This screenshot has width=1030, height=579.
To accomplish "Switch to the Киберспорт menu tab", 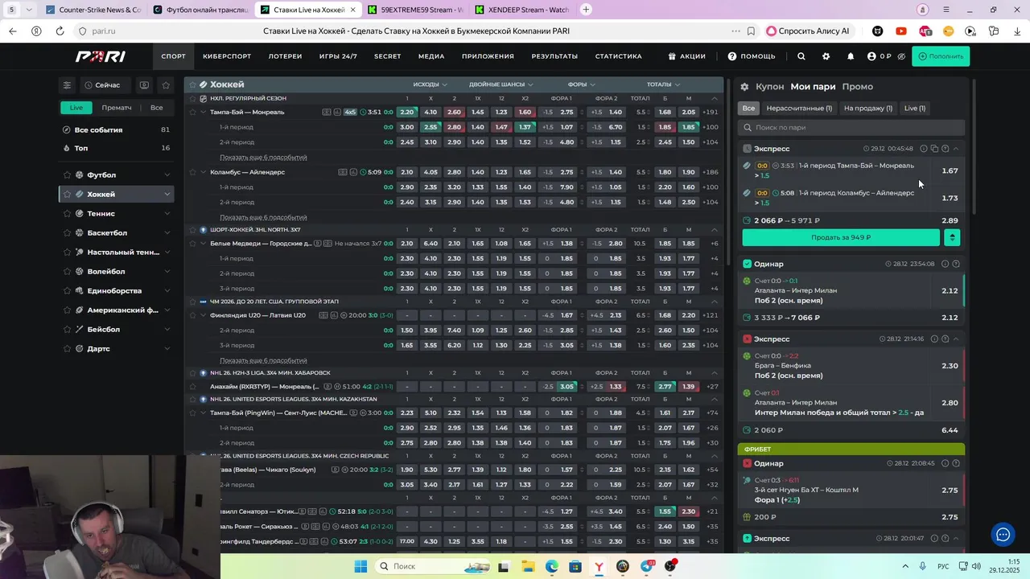I will point(227,56).
